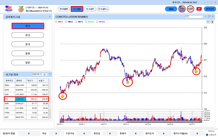This screenshot has width=218, height=137.
Task: Select the 일본 market button
Action: click(x=28, y=63)
